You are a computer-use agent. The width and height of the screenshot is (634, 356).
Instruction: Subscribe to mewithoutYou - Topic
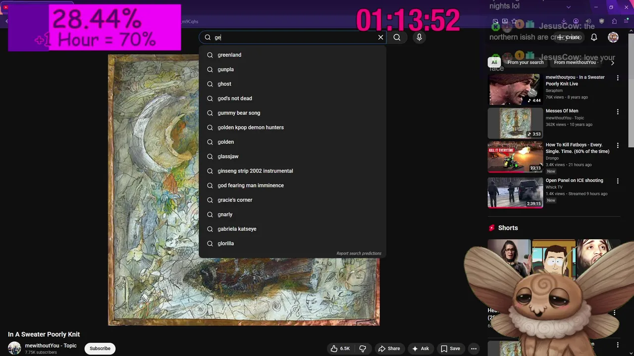[100, 349]
